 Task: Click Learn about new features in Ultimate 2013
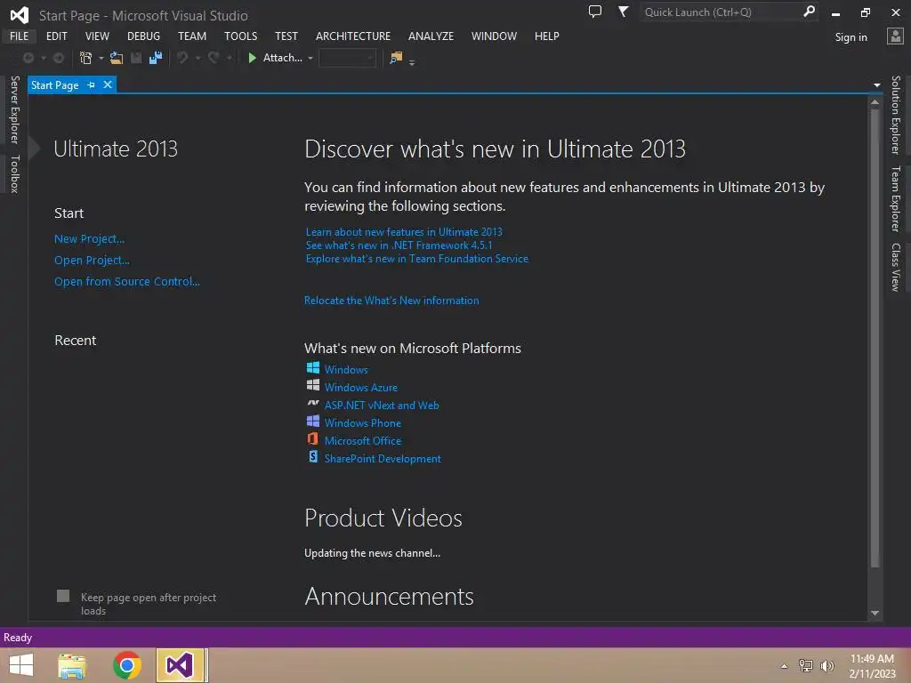404,232
